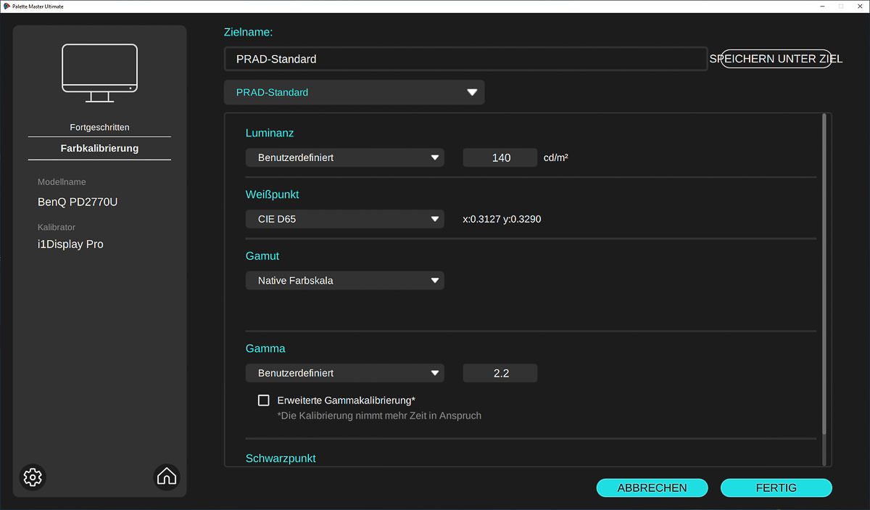This screenshot has height=510, width=870.
Task: Go to the home screen icon
Action: pos(167,477)
